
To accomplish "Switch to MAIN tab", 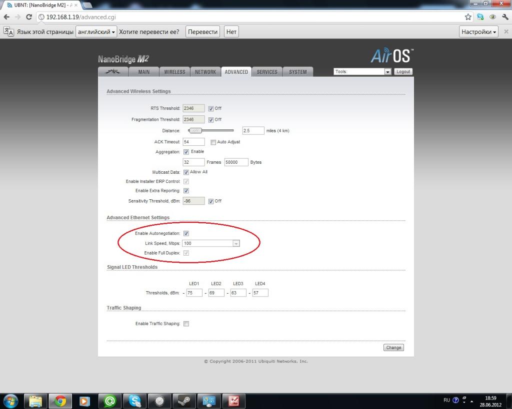I will coord(143,72).
